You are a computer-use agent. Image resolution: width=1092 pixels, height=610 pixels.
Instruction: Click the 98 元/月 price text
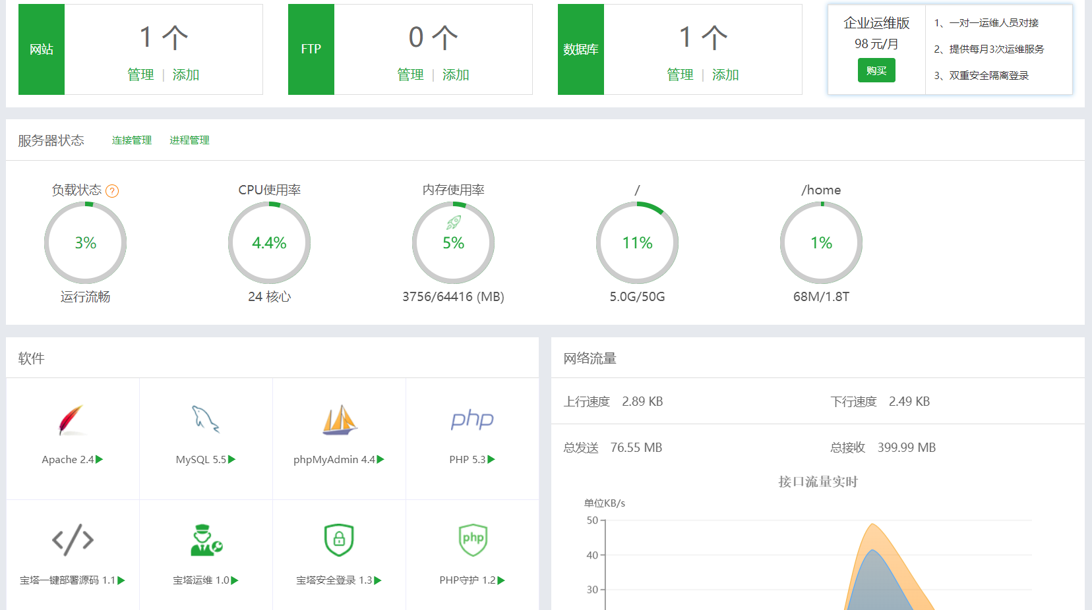click(876, 44)
